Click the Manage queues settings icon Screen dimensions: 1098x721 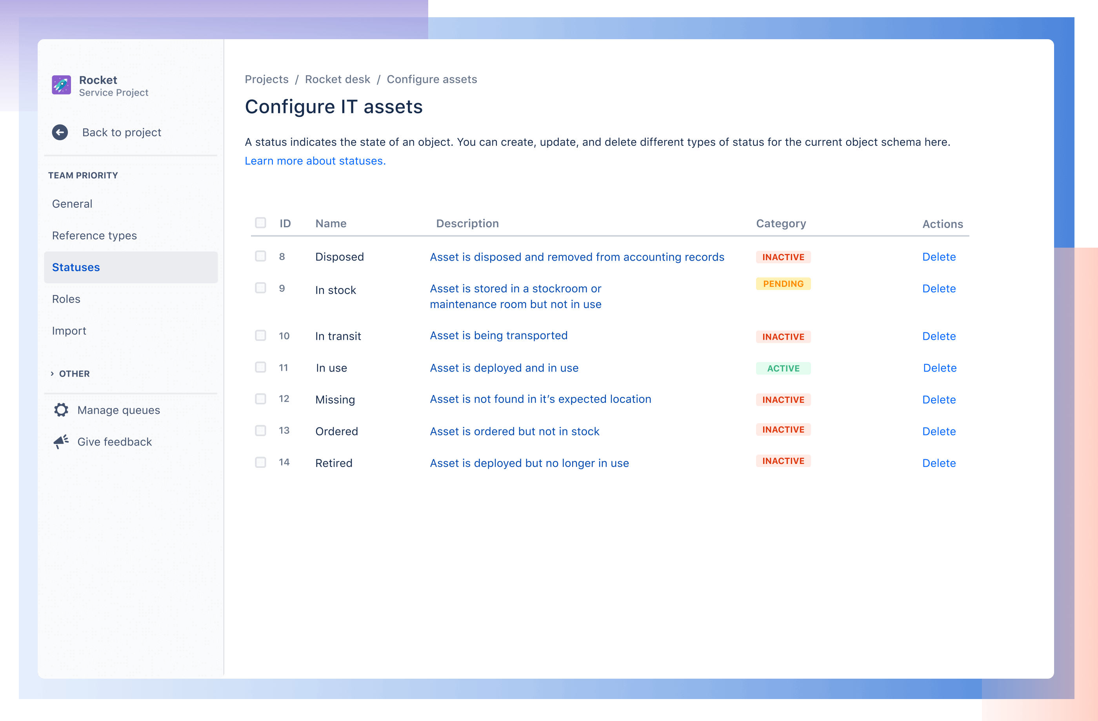click(62, 409)
